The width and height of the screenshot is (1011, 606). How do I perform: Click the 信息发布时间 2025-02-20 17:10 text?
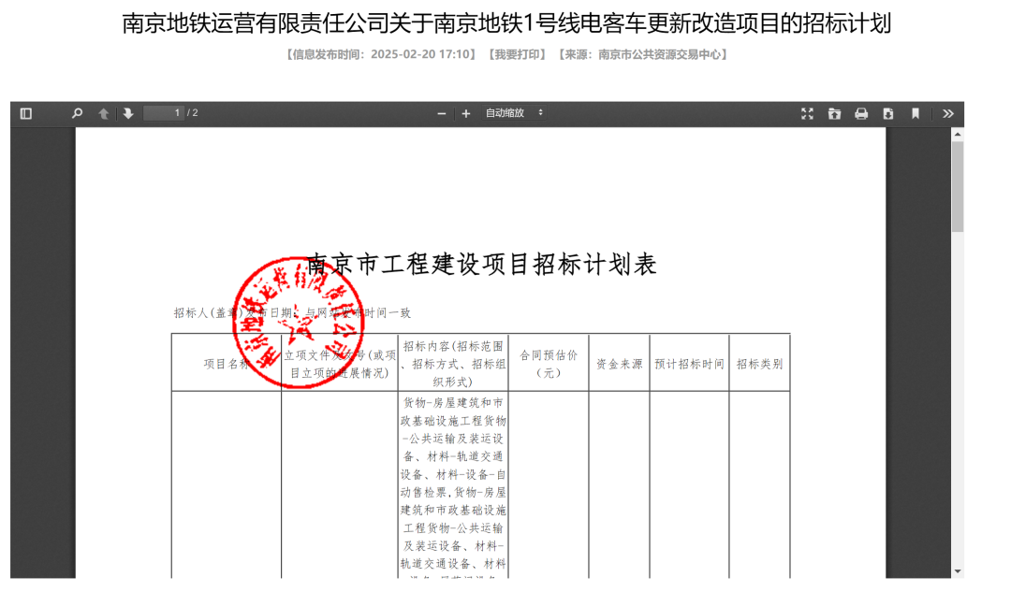coord(381,55)
